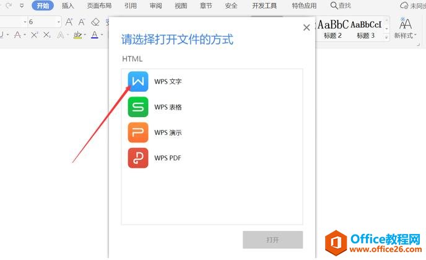
Task: Choose the WPS PDF label text
Action: pyautogui.click(x=168, y=158)
